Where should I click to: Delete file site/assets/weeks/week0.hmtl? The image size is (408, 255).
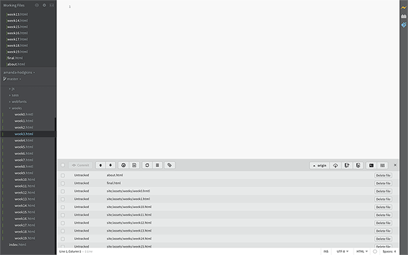click(x=384, y=191)
